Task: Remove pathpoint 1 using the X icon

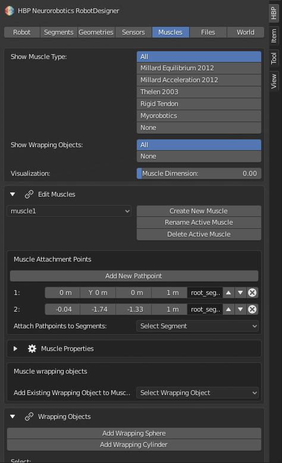Action: (x=252, y=293)
